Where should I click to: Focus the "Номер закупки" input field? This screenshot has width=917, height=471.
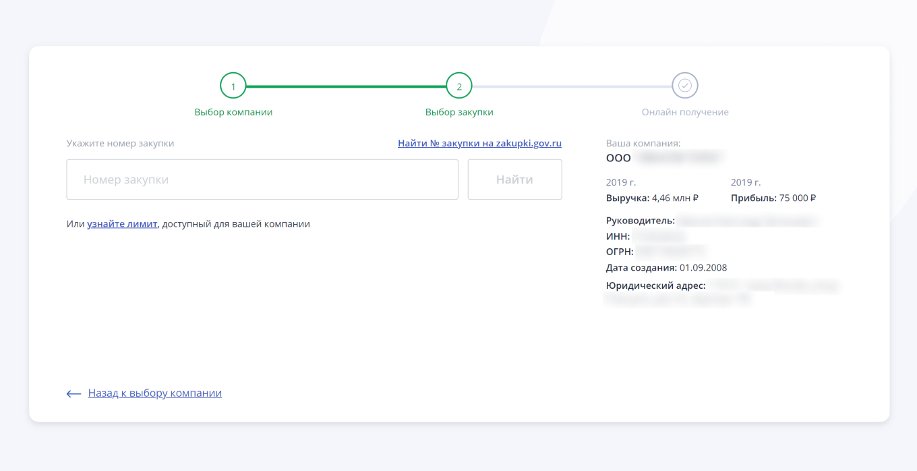(262, 179)
